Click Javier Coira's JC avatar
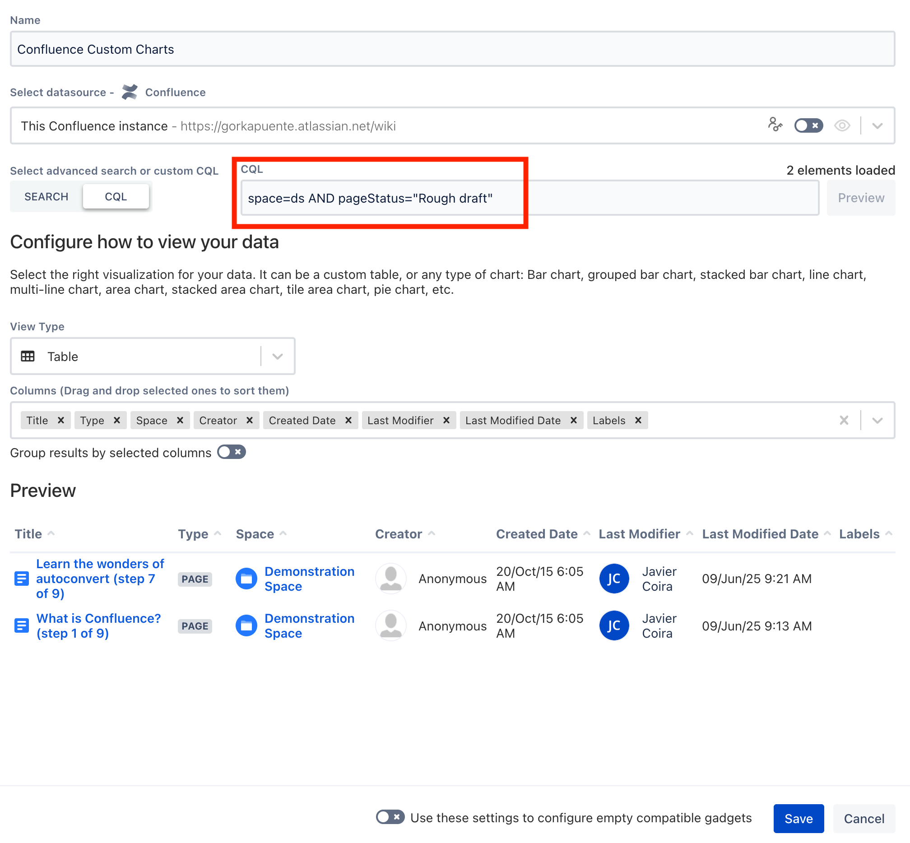910x843 pixels. tap(614, 579)
